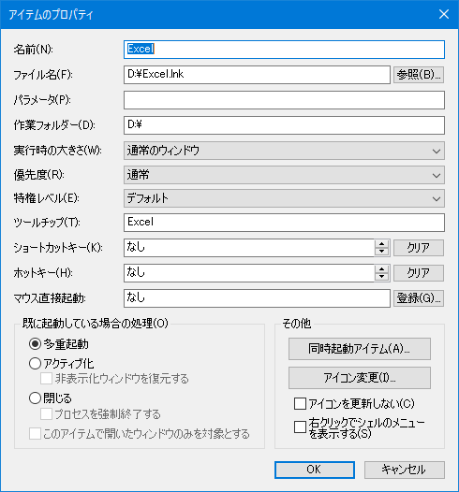Enable アイコンを更新しない checkbox
Image resolution: width=459 pixels, height=492 pixels.
(x=300, y=403)
